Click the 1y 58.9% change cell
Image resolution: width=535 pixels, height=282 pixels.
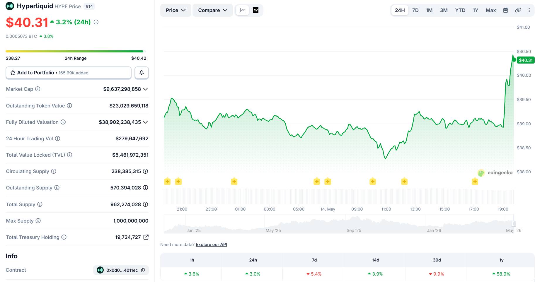[501, 274]
